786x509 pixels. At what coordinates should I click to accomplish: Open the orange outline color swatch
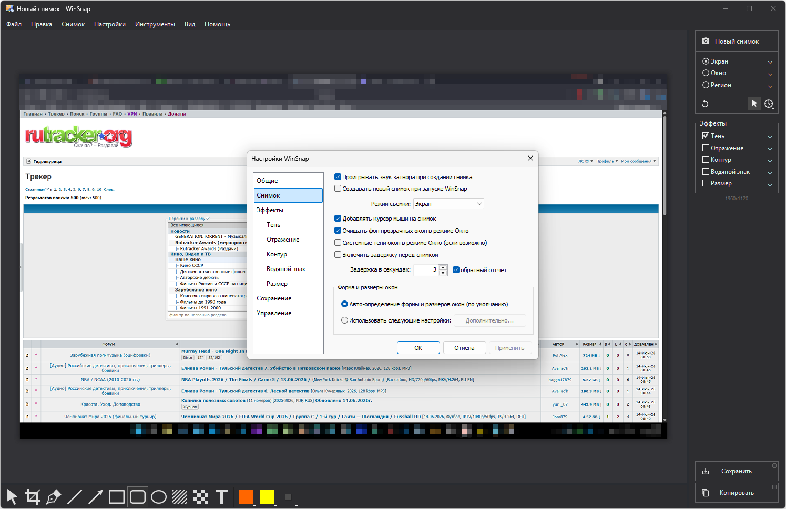(246, 497)
